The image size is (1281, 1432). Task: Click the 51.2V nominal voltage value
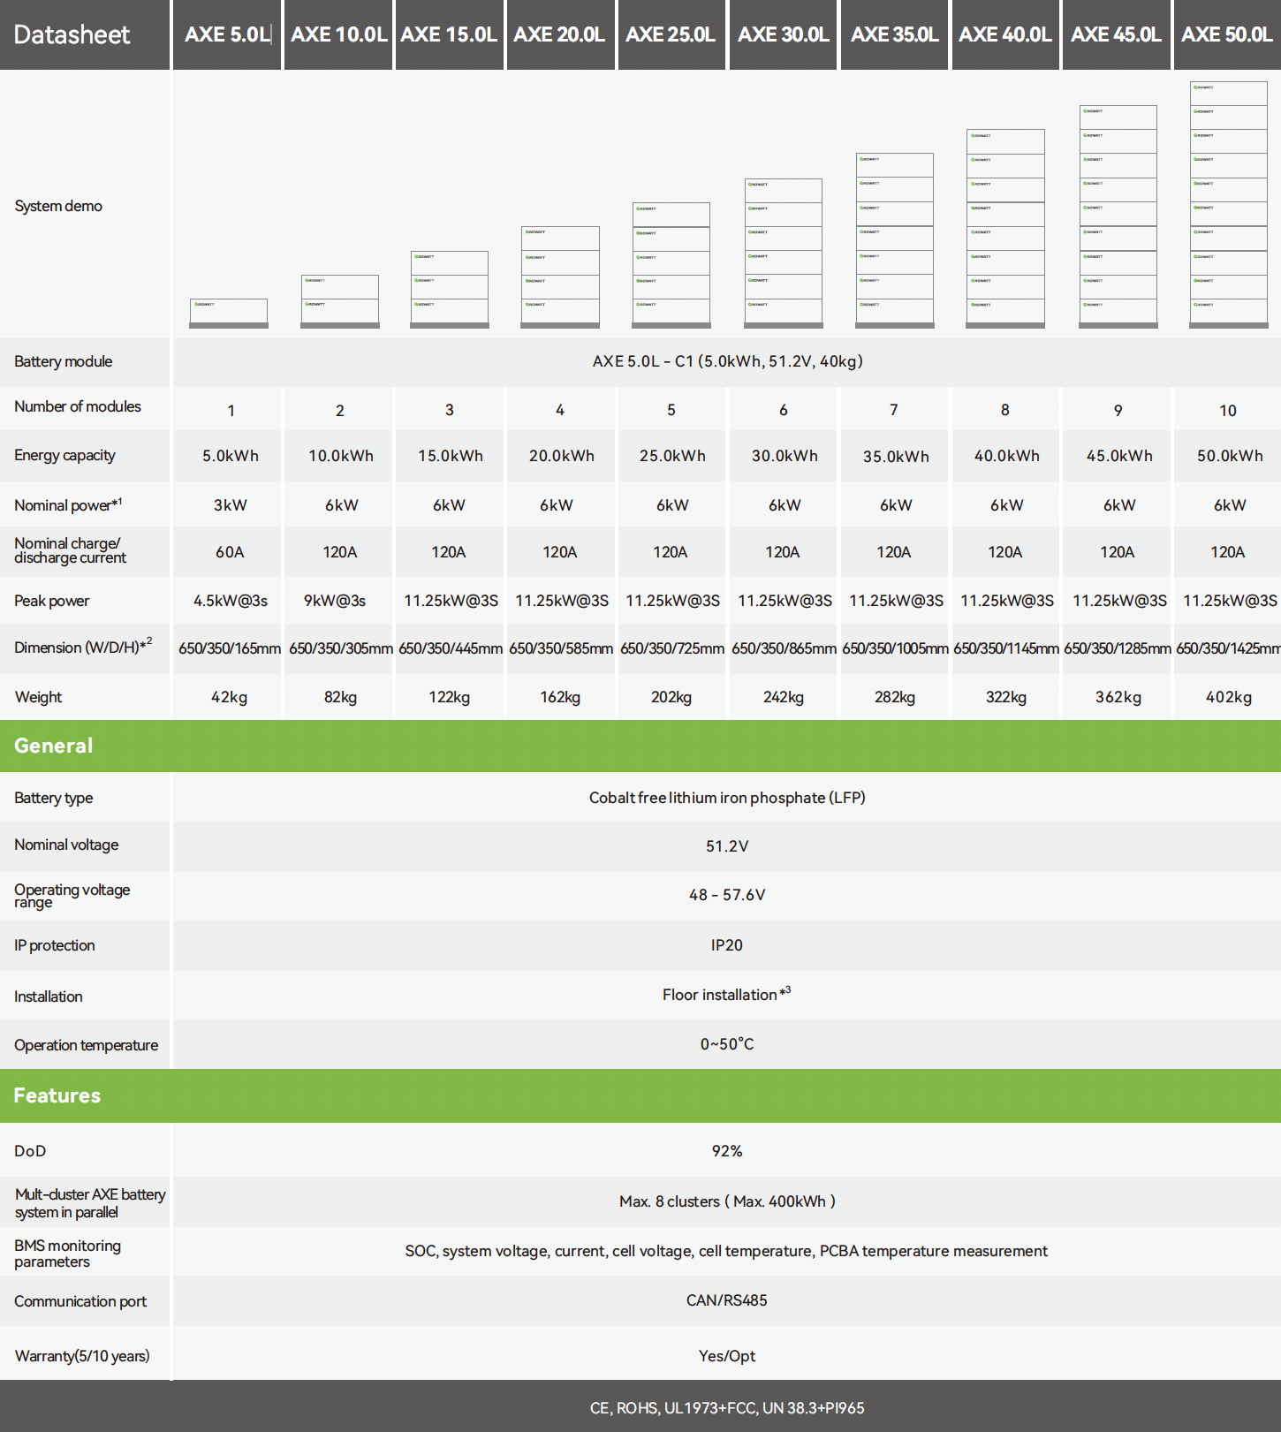click(x=727, y=846)
